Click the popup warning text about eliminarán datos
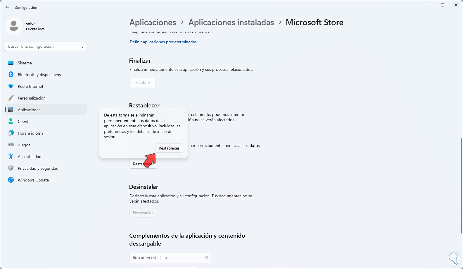 [142, 126]
